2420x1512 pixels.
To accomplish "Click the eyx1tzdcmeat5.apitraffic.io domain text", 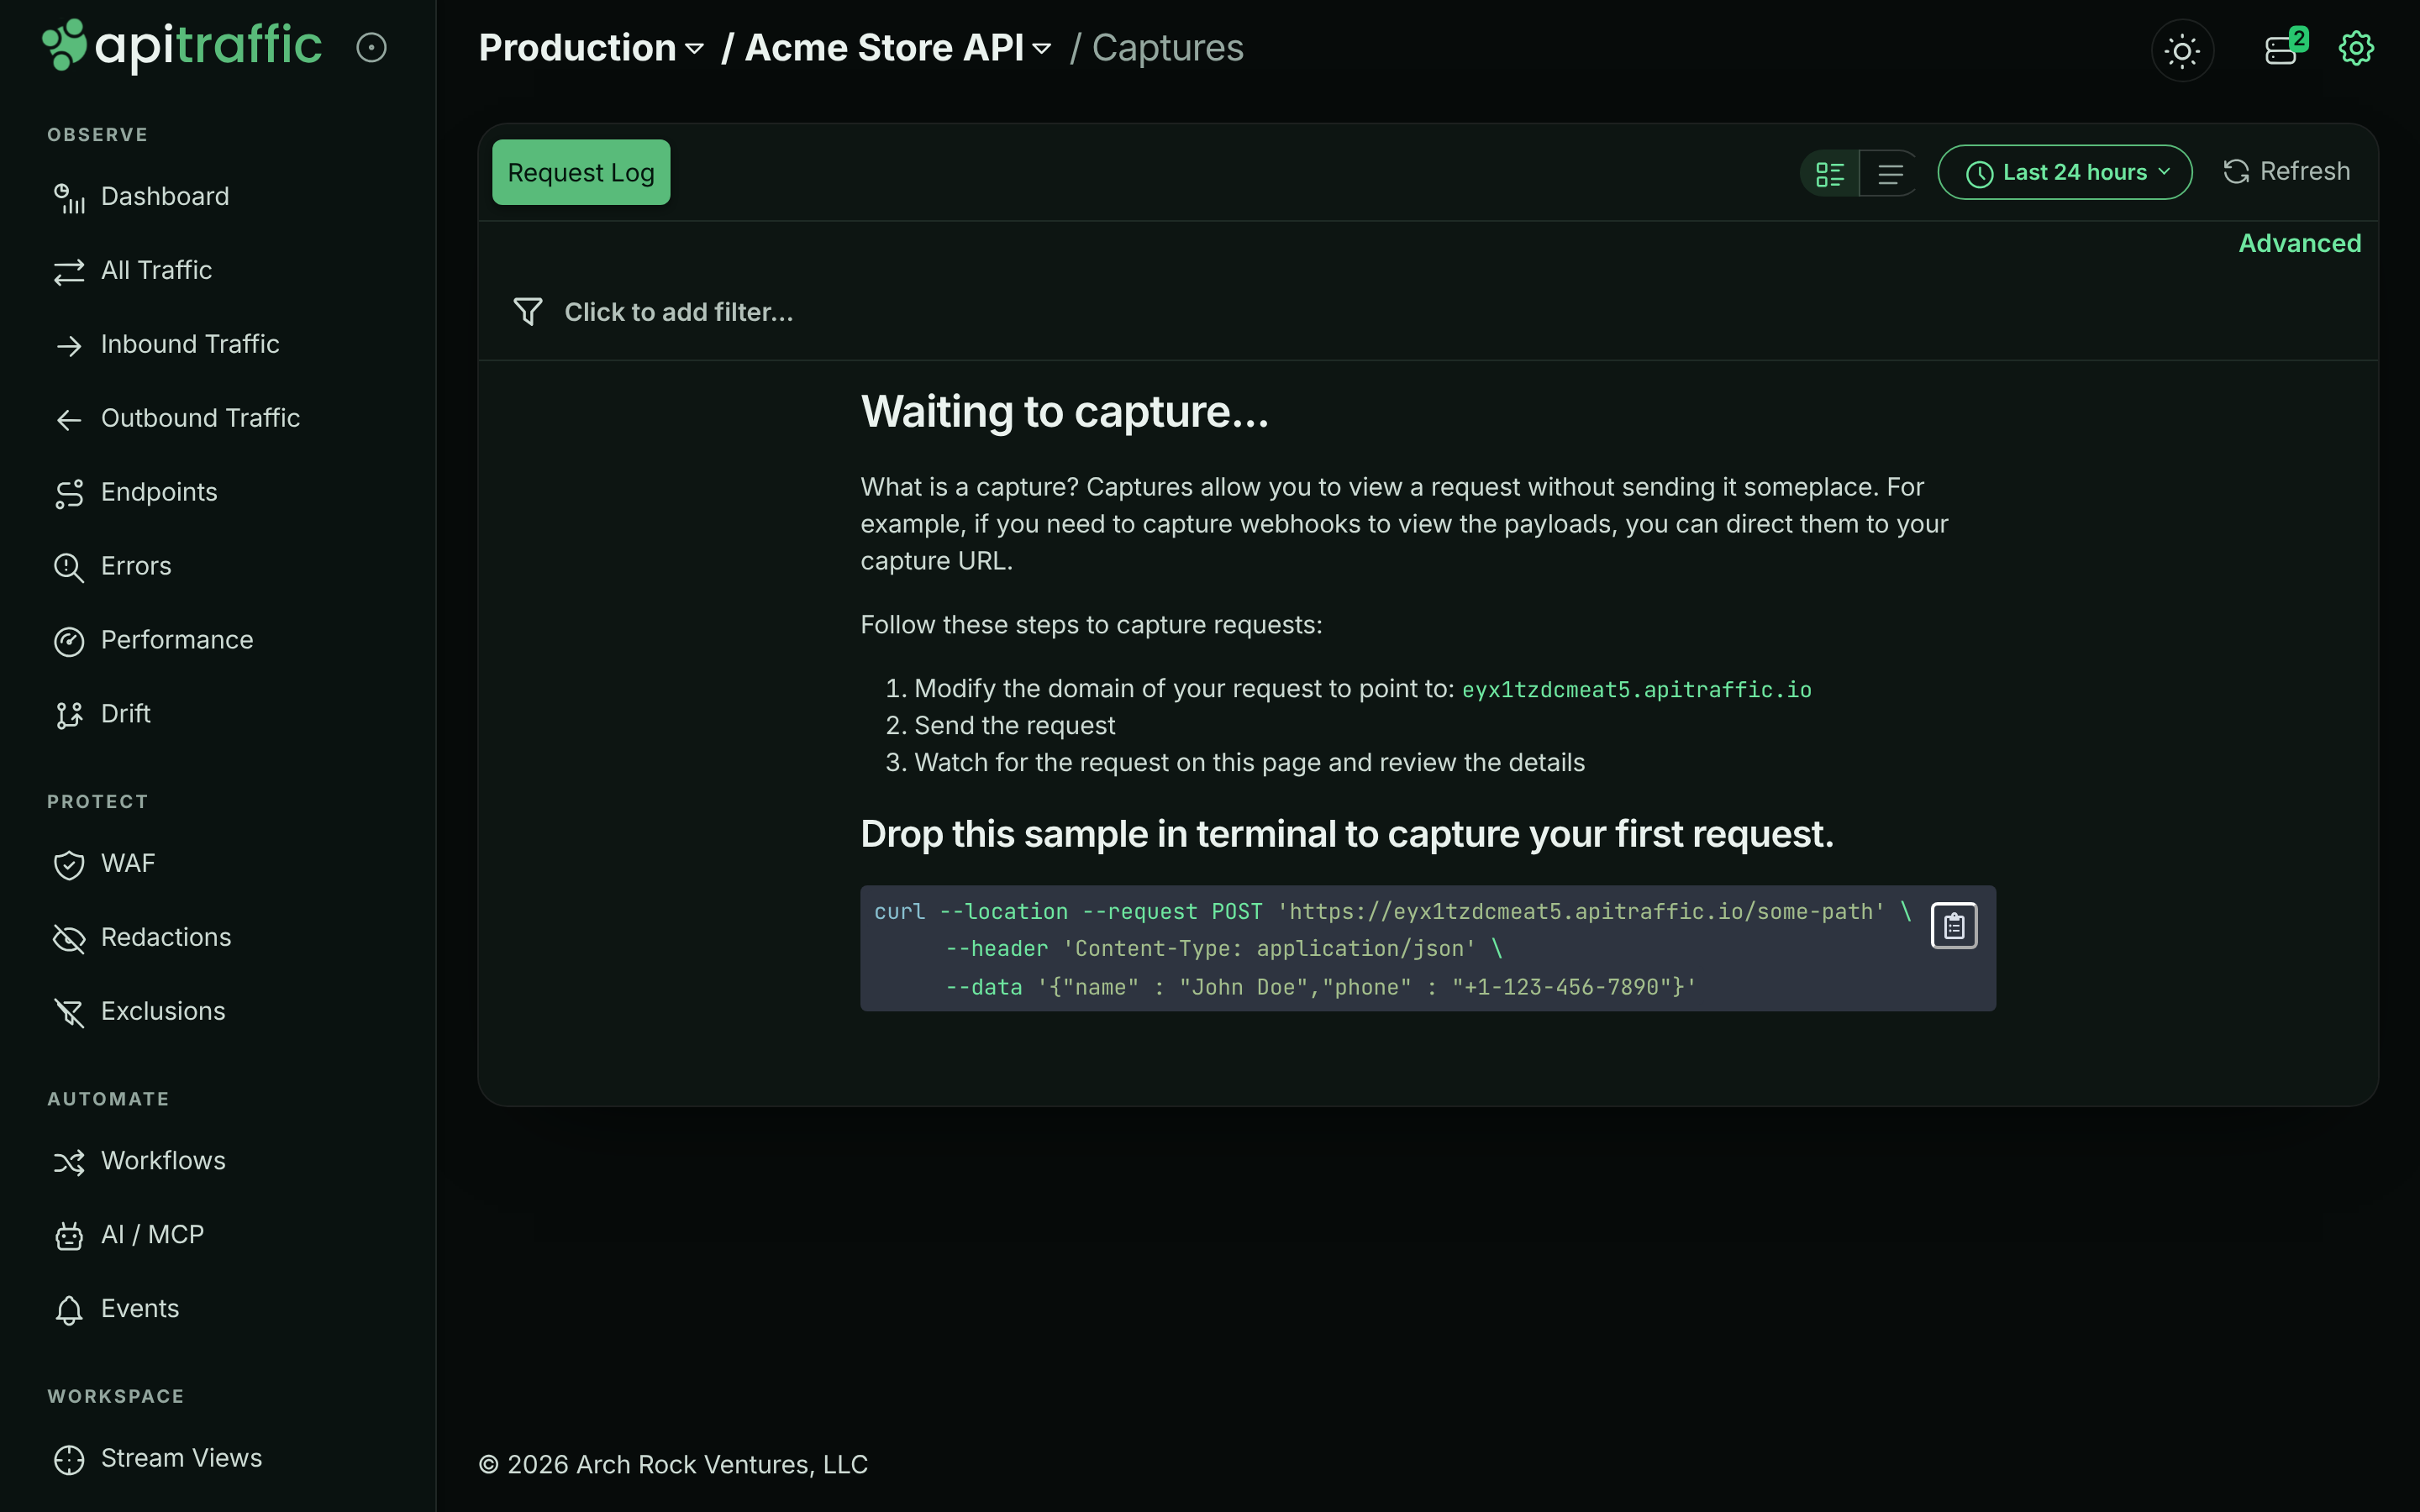I will [x=1636, y=690].
